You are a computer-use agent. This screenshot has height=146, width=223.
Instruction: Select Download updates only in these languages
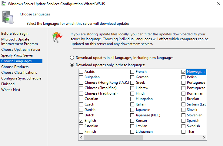72,65
